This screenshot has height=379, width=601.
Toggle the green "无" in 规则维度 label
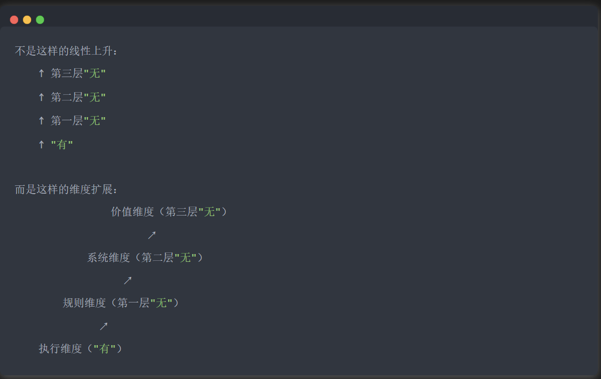pyautogui.click(x=160, y=302)
